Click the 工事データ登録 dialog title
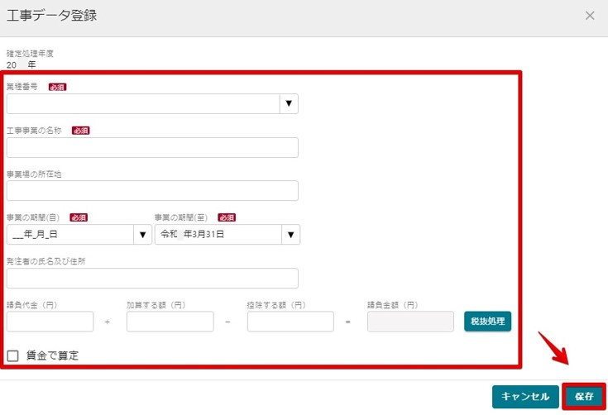The width and height of the screenshot is (608, 415). coord(51,16)
